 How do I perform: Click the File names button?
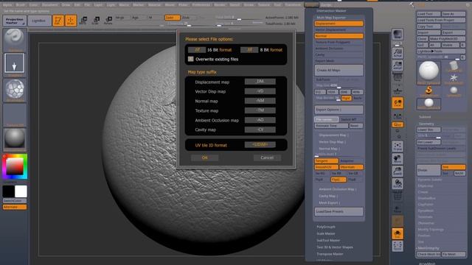click(326, 119)
